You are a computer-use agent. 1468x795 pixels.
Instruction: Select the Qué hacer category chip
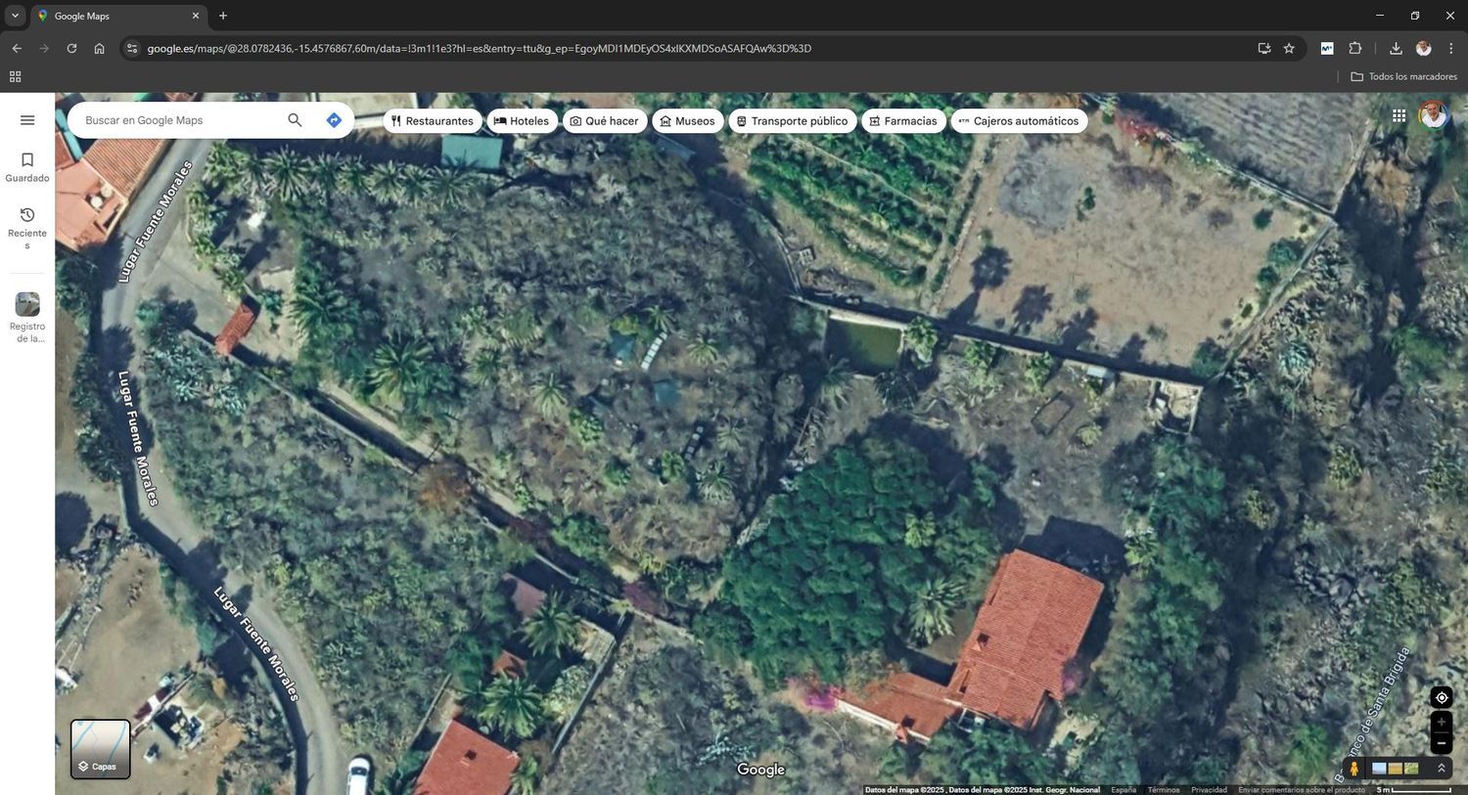tap(605, 121)
